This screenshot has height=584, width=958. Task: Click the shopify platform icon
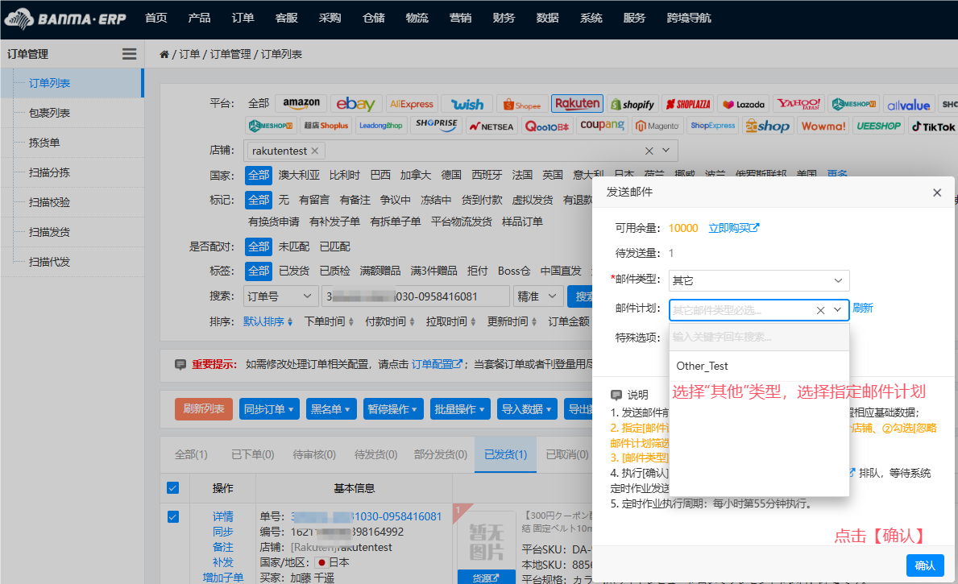[632, 104]
